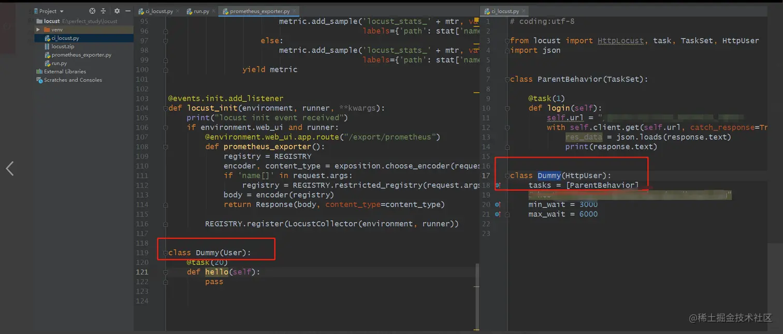Hide the Project panel with minus icon
Image resolution: width=783 pixels, height=334 pixels.
pos(127,11)
